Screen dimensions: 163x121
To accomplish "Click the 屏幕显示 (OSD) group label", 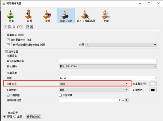I will 16,35.
